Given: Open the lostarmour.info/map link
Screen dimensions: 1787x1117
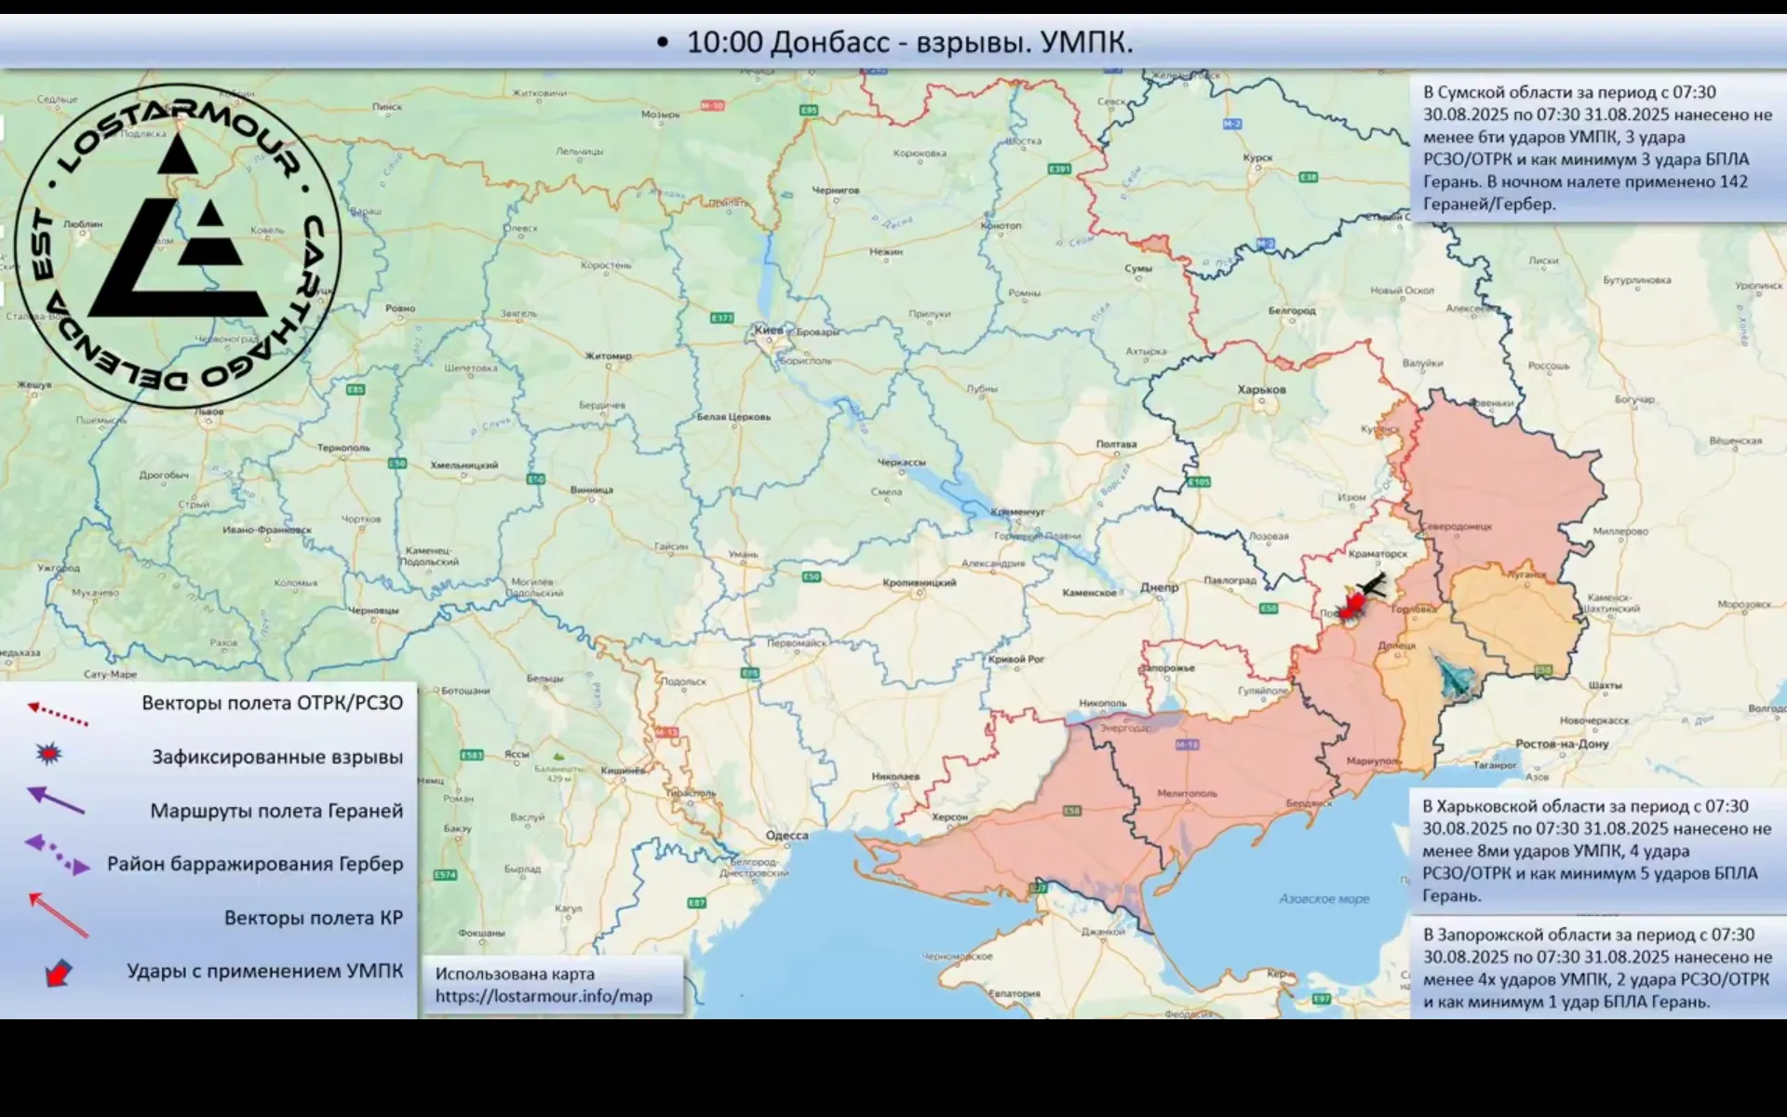Looking at the screenshot, I should [x=544, y=996].
